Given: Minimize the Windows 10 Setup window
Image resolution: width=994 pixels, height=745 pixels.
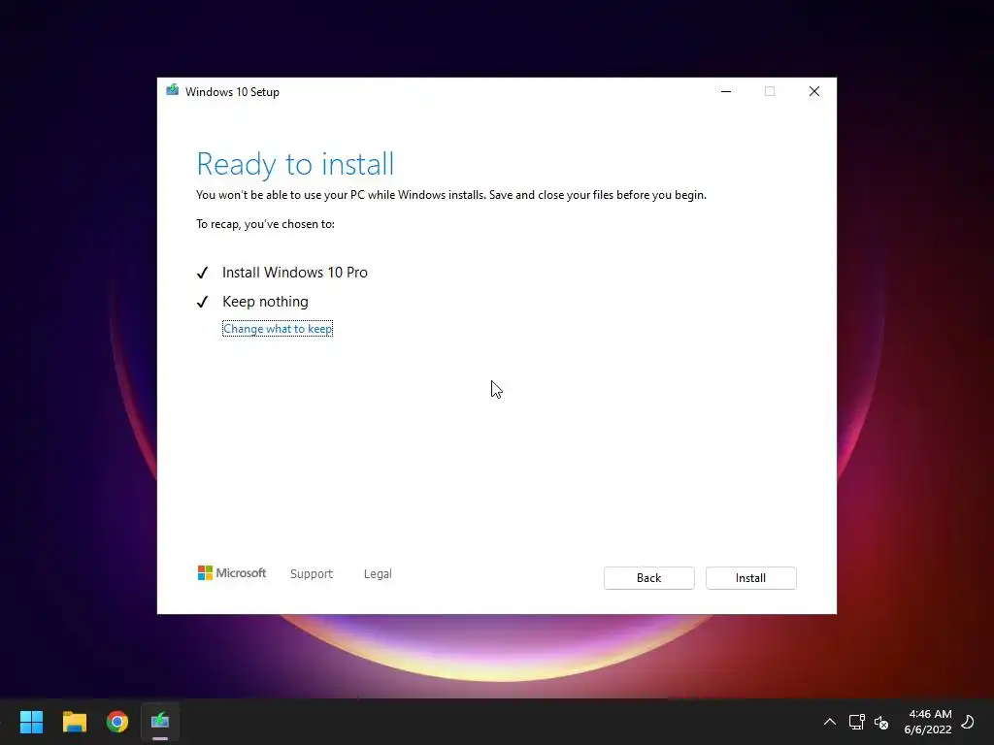Looking at the screenshot, I should (x=726, y=91).
